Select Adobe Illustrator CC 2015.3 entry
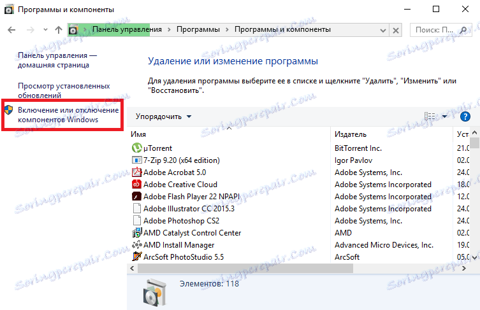480x310 pixels. [x=189, y=209]
